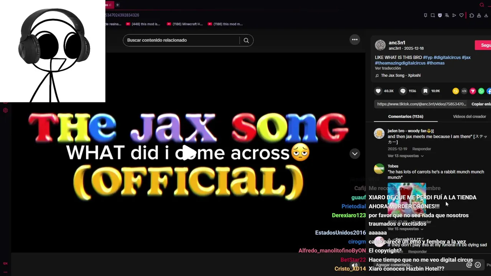The image size is (491, 276).
Task: Expand 'Ver 15 respuestas' replies
Action: click(x=405, y=229)
